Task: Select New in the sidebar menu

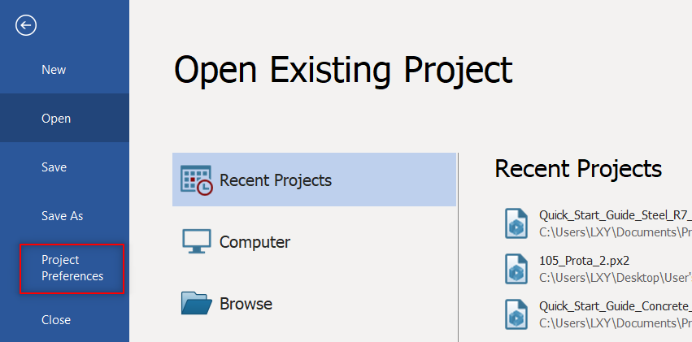Action: point(54,70)
